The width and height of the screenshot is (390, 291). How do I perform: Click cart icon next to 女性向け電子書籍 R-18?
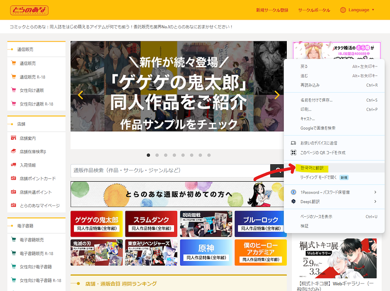(x=14, y=280)
